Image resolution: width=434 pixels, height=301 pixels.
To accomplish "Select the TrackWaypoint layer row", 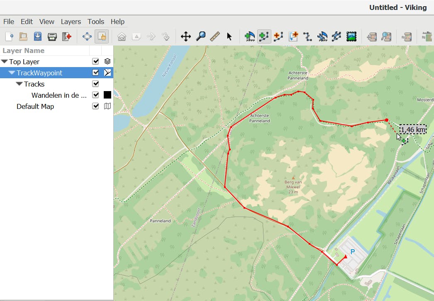I will tap(56, 72).
